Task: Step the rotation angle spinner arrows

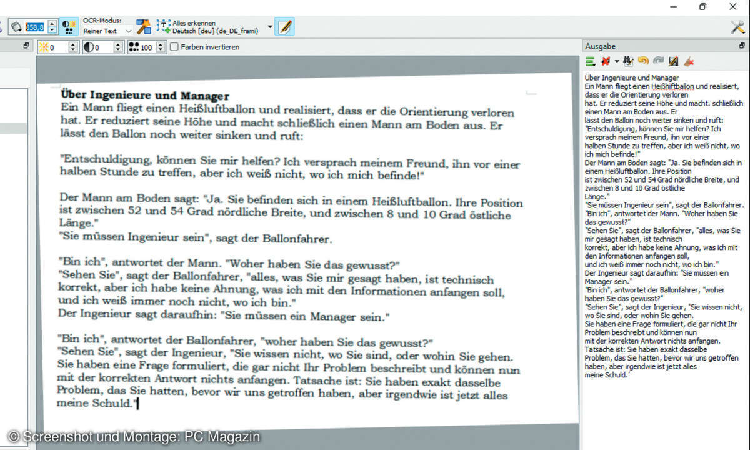Action: click(52, 27)
